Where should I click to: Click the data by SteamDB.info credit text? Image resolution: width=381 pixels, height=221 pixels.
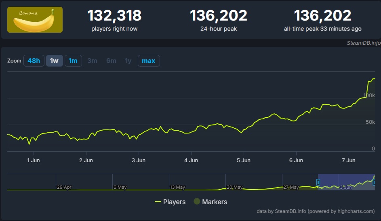tap(316, 211)
